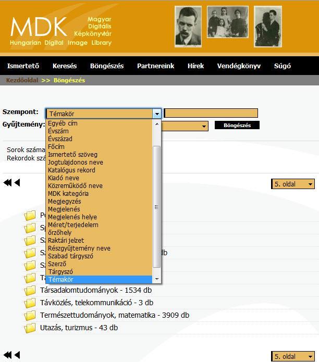Select Tárgyszó option
319x362 pixels.
coord(99,272)
